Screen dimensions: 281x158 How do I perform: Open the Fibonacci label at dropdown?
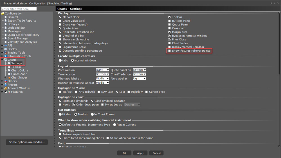coord(102,79)
